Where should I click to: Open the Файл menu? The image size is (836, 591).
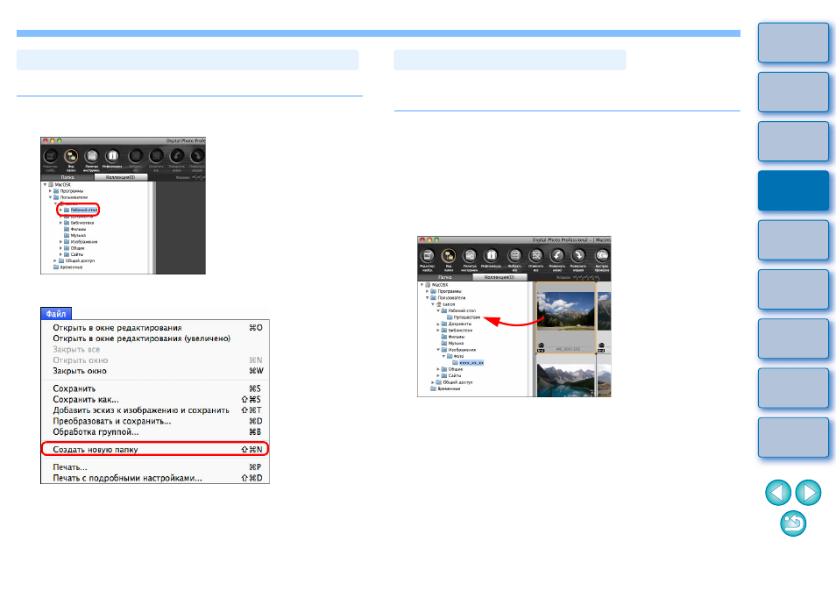point(56,314)
